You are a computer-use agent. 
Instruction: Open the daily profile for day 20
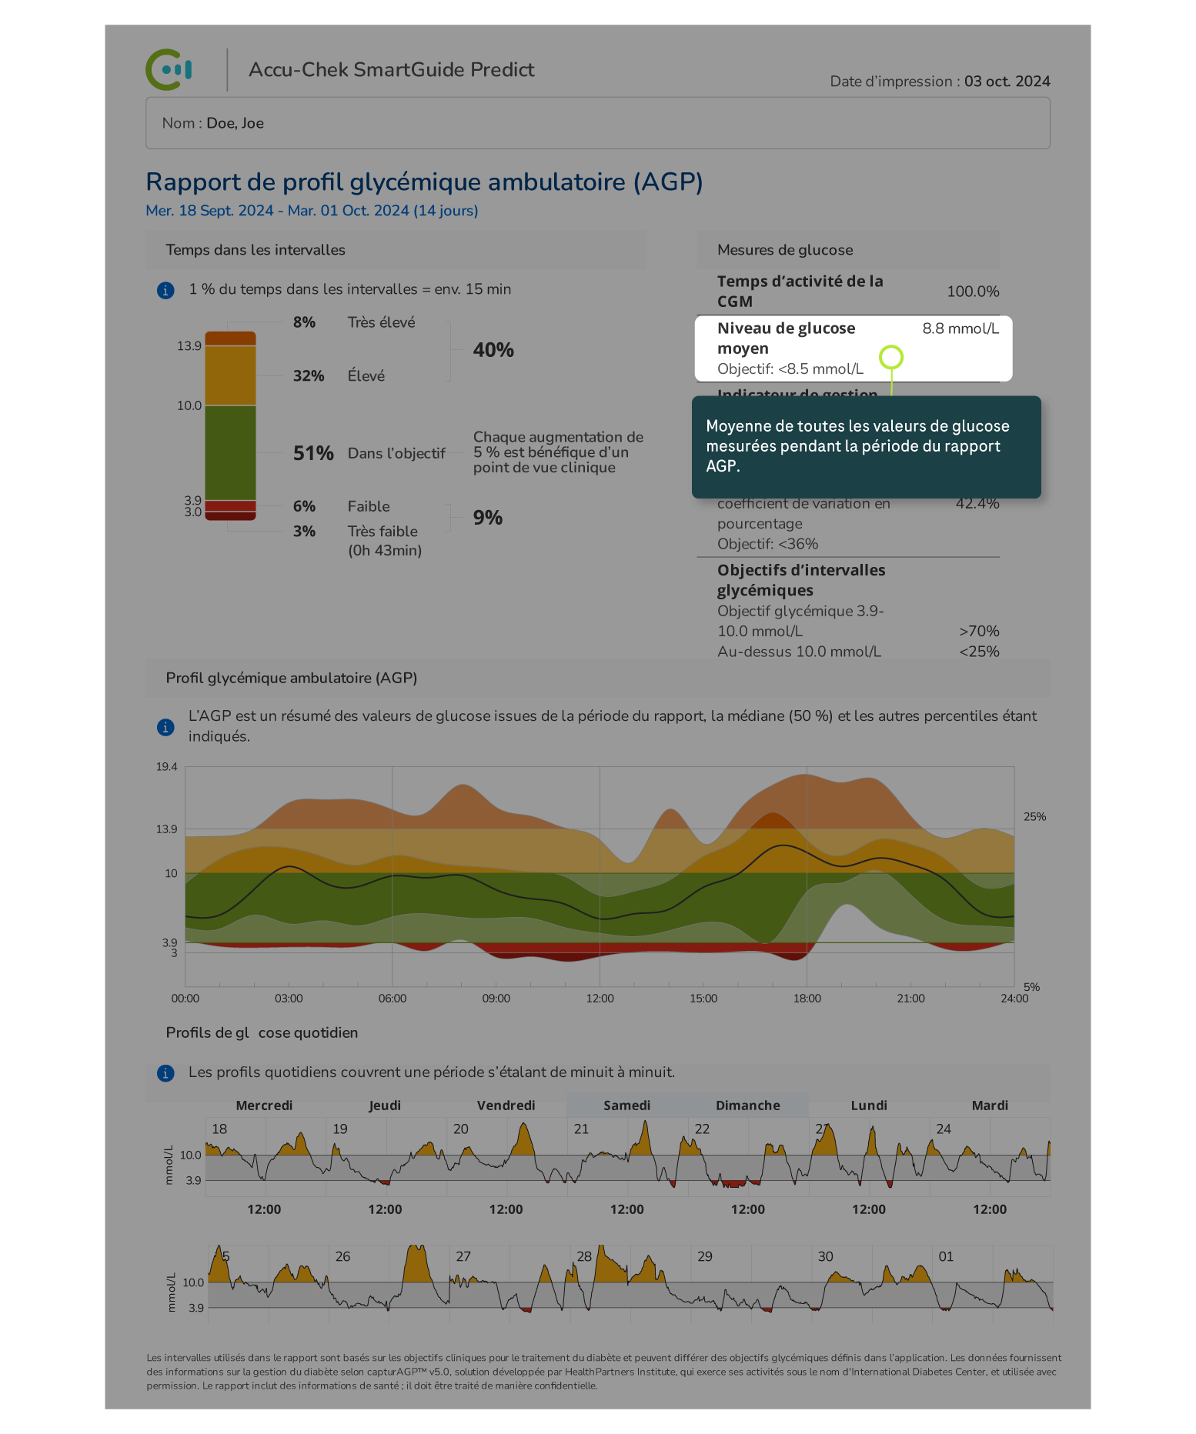pos(507,1157)
